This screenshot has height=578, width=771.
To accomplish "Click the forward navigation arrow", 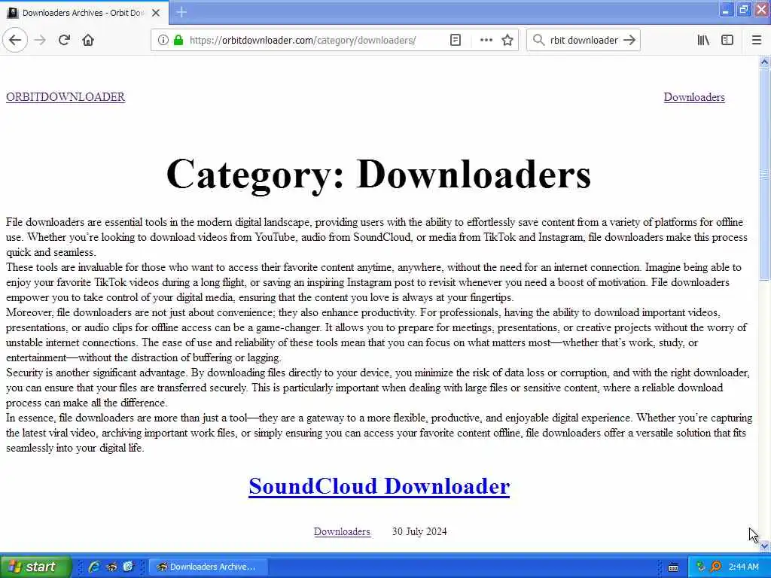I will [x=41, y=40].
